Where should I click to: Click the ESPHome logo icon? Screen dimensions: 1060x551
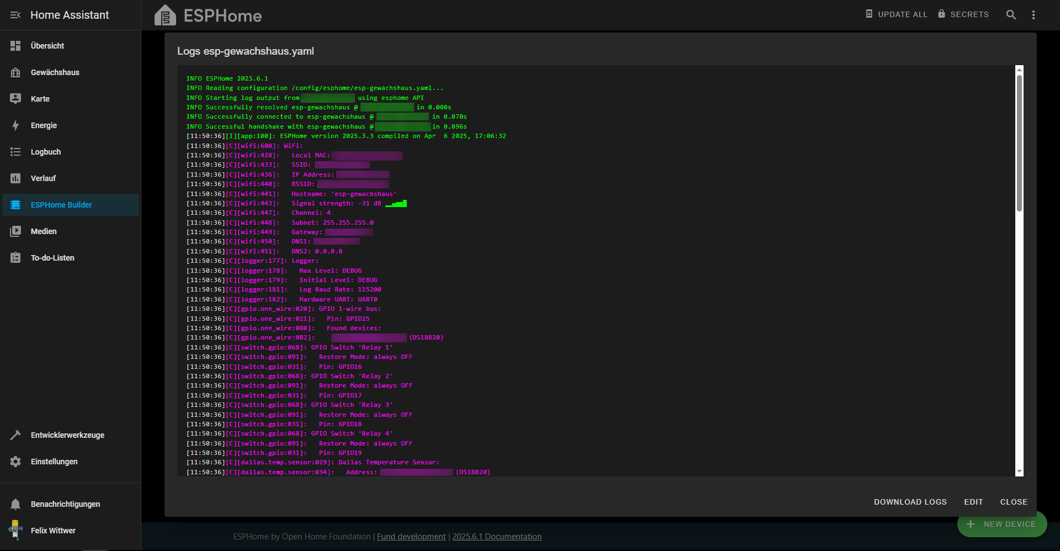165,15
